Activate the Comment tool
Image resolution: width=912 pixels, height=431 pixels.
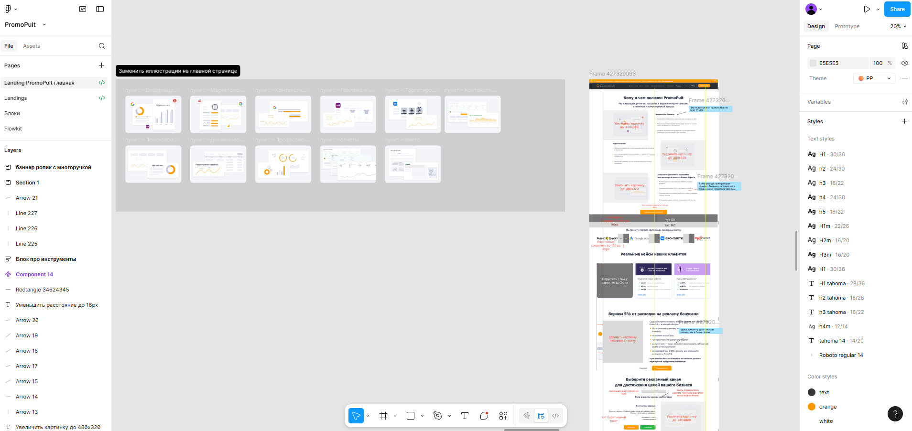(x=484, y=416)
